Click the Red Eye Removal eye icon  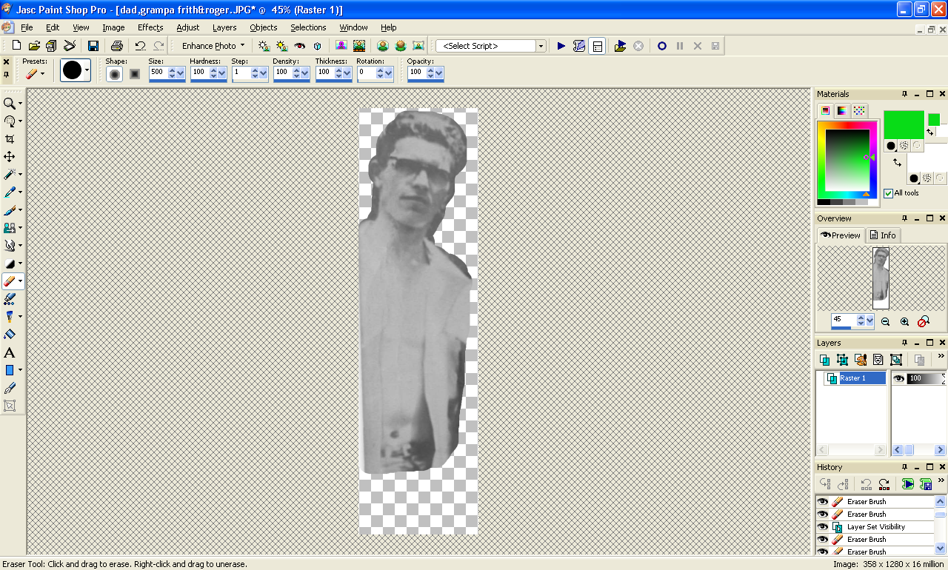point(300,46)
